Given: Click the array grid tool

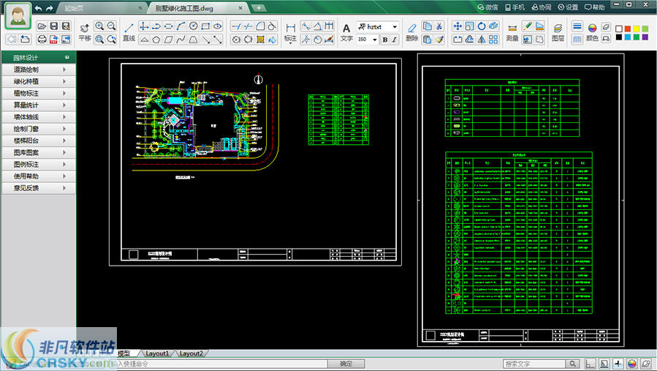Looking at the screenshot, I should click(493, 40).
